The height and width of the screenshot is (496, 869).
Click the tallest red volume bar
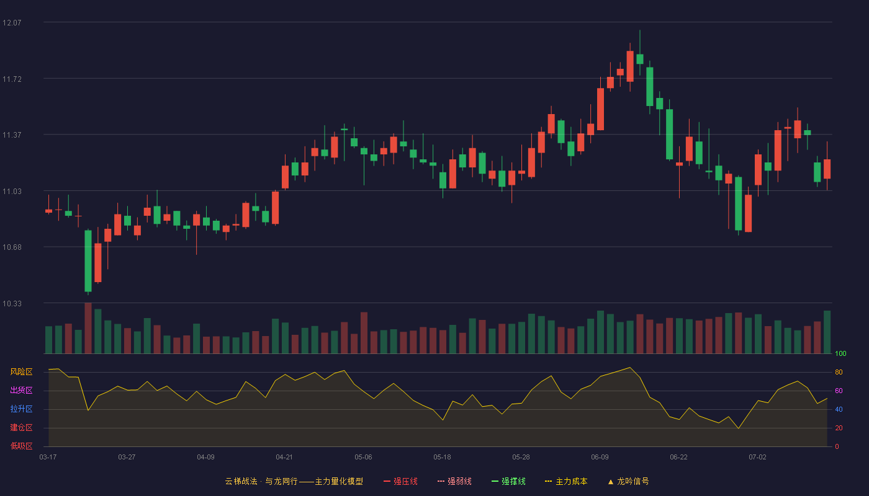[x=88, y=328]
